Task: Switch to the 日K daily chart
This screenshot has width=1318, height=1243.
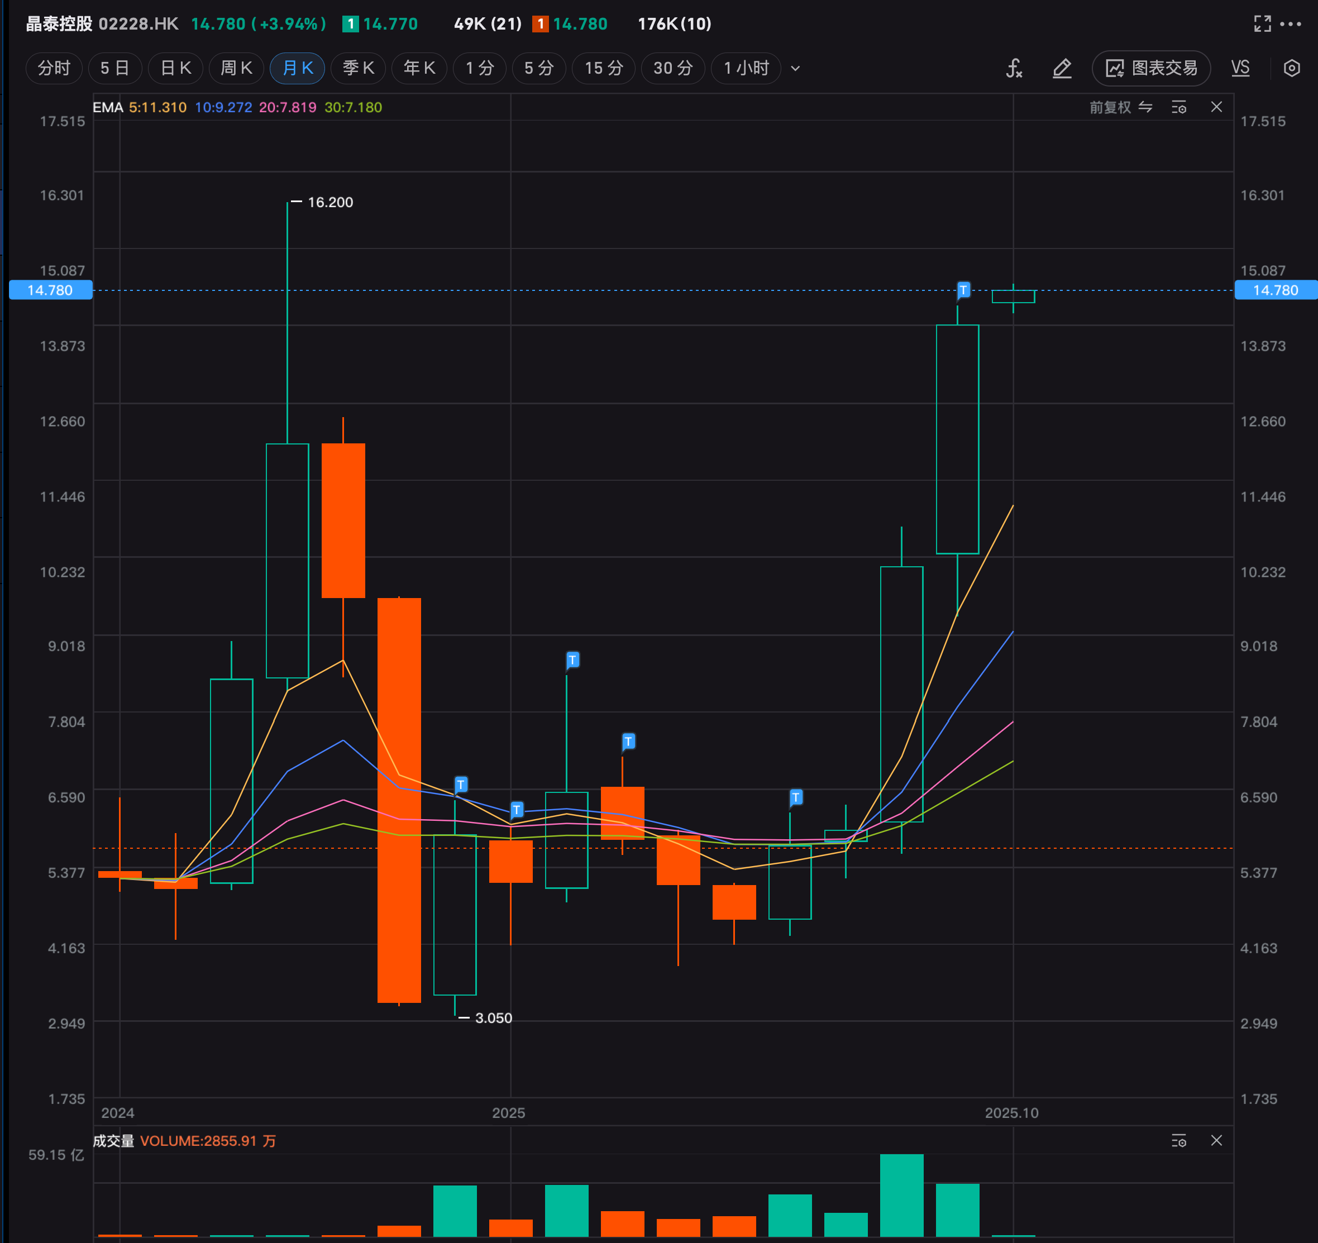Action: pyautogui.click(x=176, y=68)
